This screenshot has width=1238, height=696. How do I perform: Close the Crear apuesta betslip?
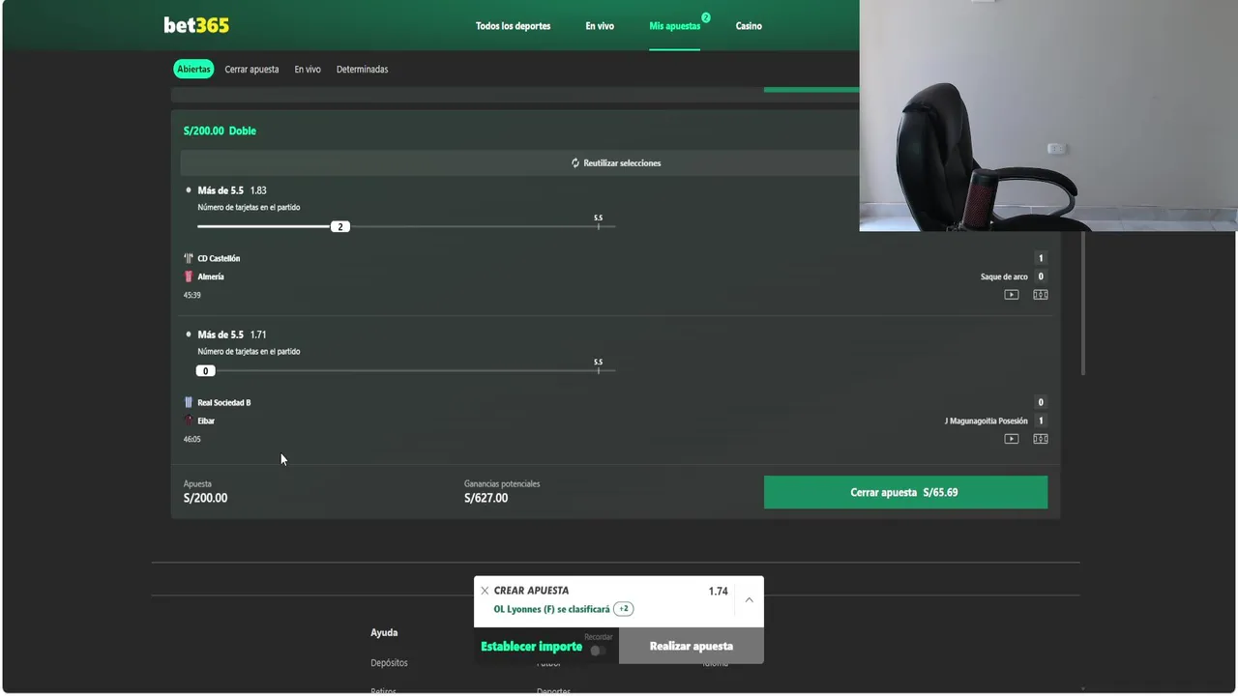coord(485,591)
